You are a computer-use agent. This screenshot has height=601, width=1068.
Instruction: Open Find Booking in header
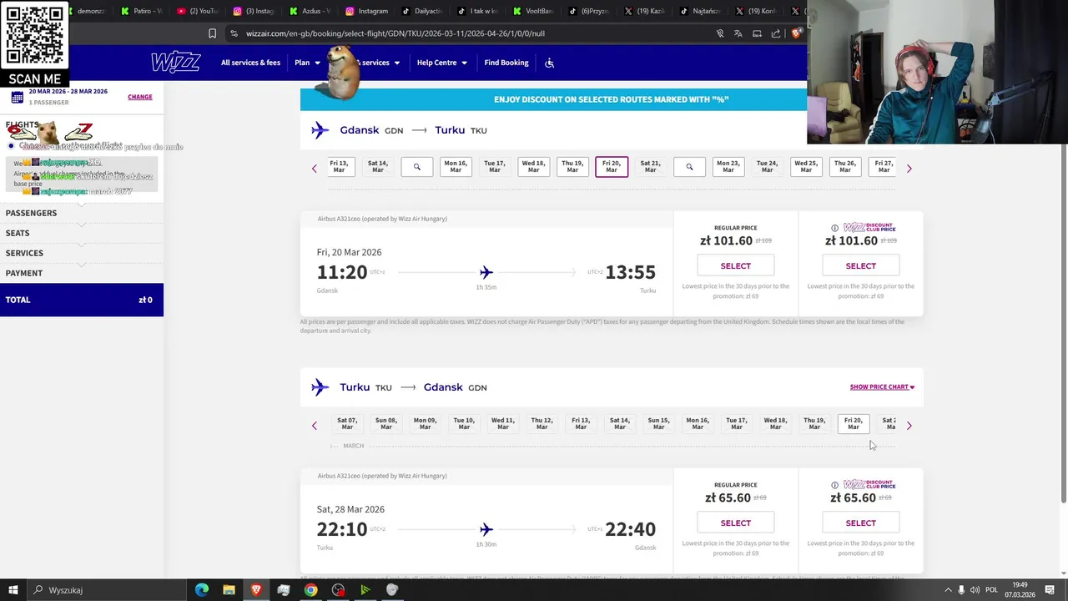(x=506, y=63)
